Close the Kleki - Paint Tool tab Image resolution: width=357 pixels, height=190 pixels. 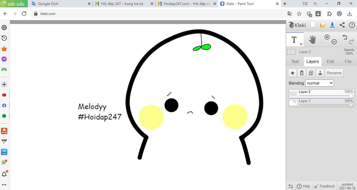click(277, 3)
